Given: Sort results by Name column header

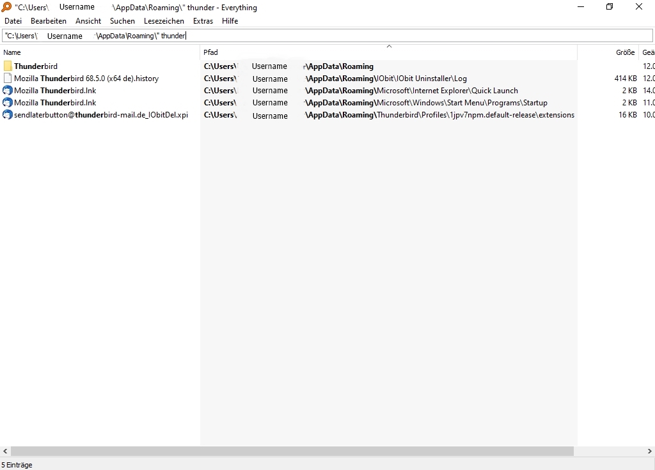Looking at the screenshot, I should tap(100, 52).
